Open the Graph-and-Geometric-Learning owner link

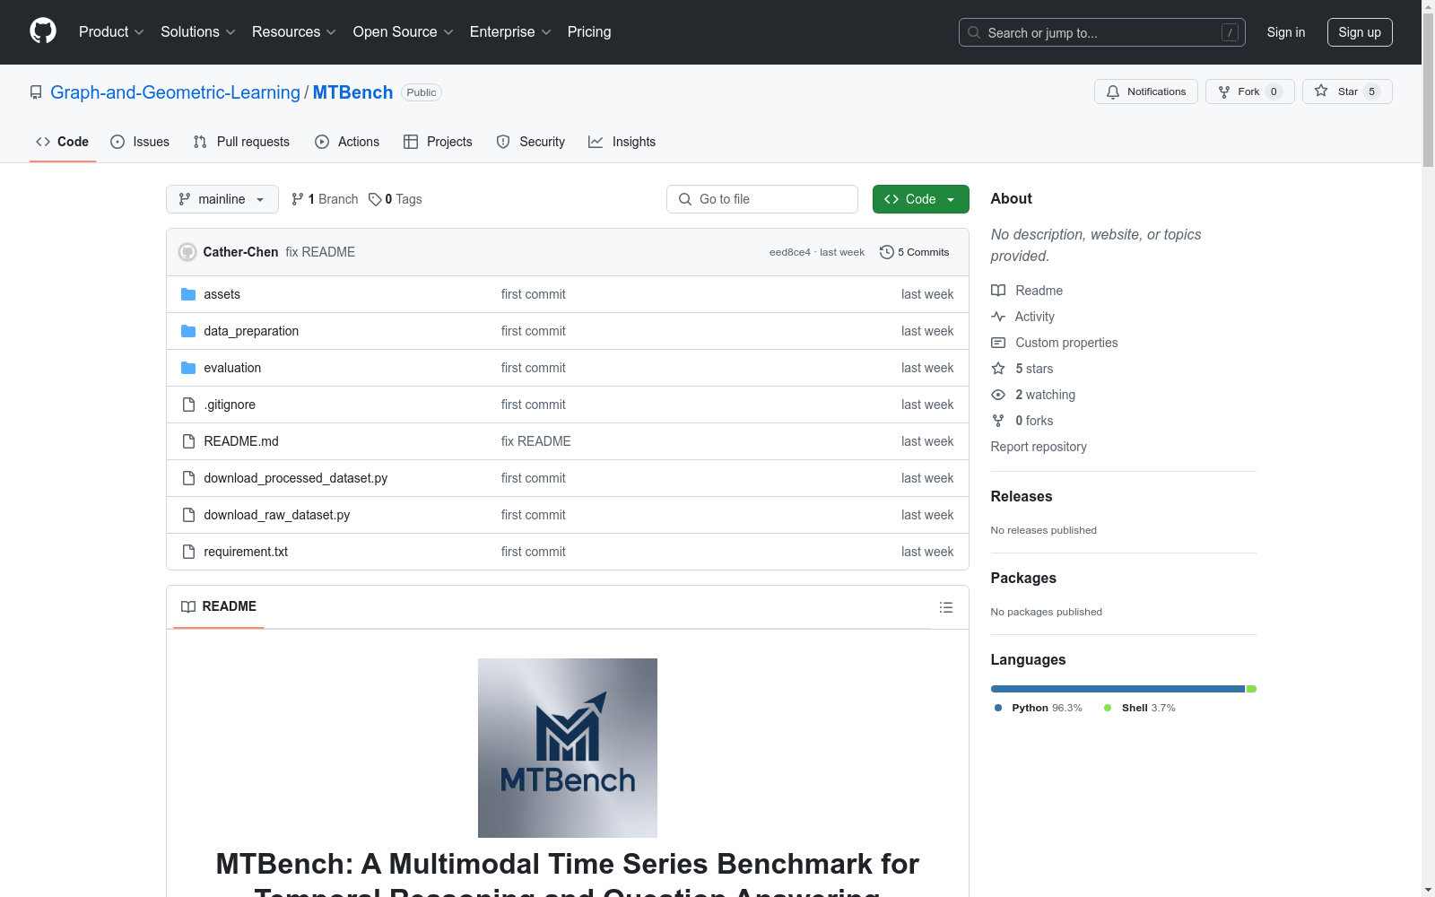(176, 92)
